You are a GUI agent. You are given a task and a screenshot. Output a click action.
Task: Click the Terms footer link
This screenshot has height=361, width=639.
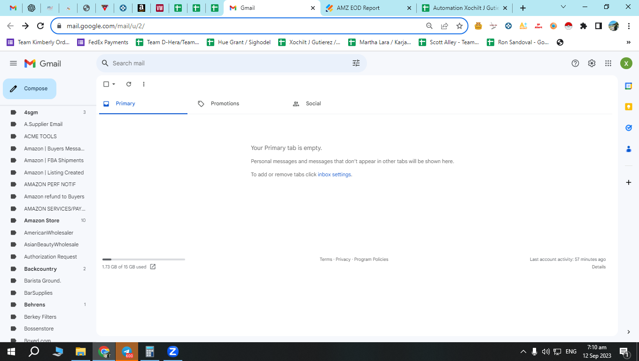pos(326,259)
